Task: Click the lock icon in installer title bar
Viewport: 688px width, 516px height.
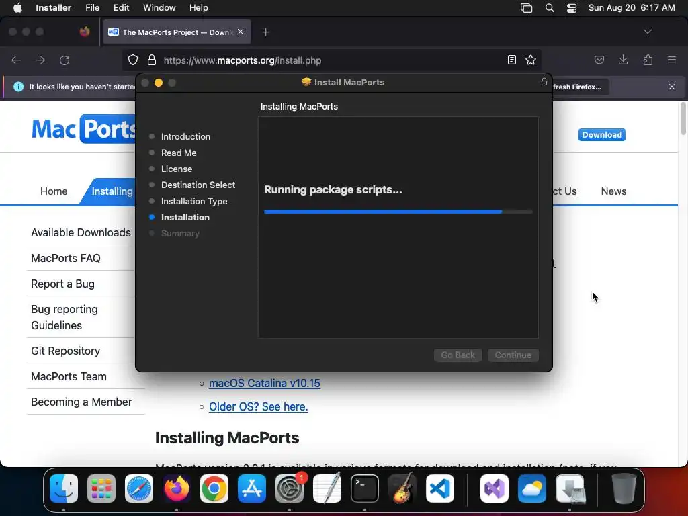Action: coord(544,82)
